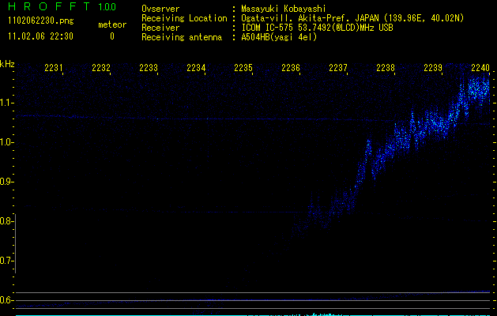Click the 2233 time marker
The width and height of the screenshot is (497, 316).
[149, 68]
